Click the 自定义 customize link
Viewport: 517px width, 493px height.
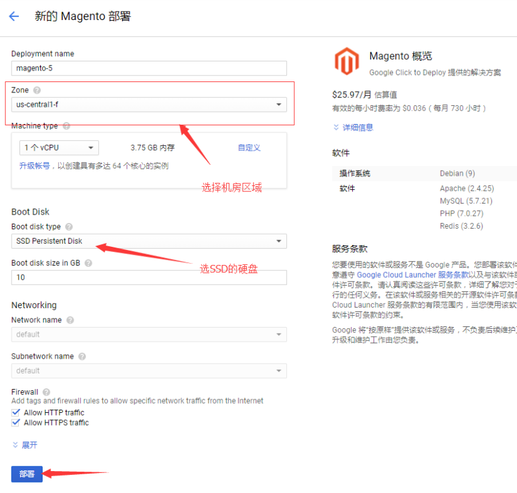(x=249, y=148)
